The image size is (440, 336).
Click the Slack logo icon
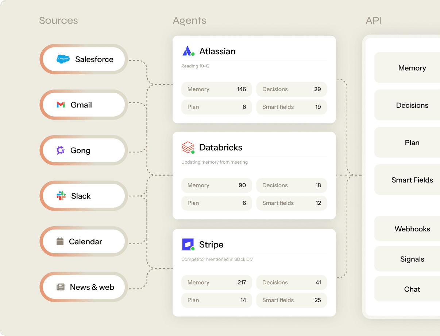coord(61,196)
